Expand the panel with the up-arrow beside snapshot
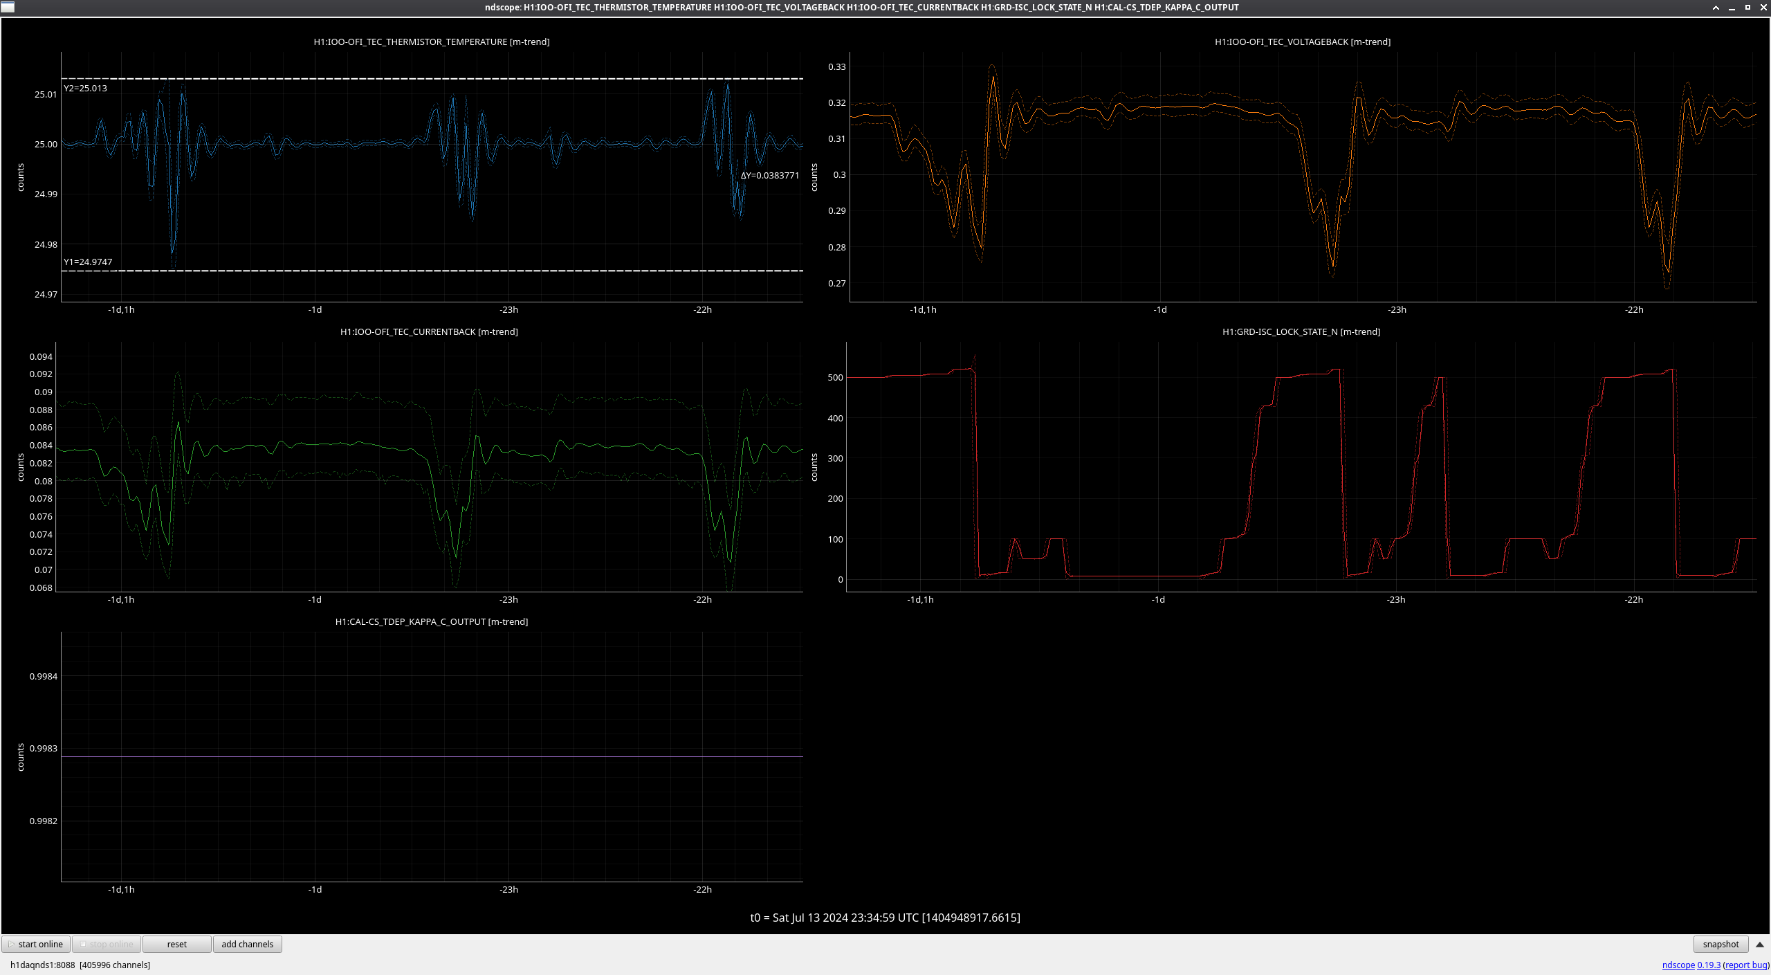 [x=1759, y=945]
